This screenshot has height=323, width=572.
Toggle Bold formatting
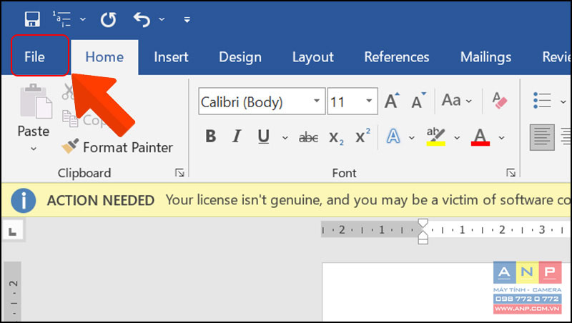coord(210,136)
